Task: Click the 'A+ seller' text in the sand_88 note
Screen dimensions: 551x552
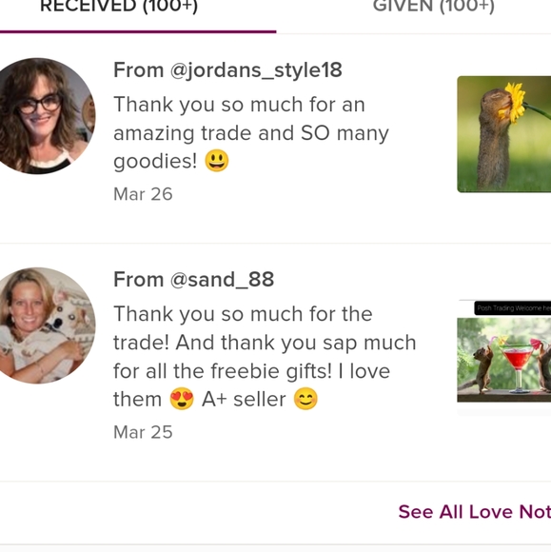Action: [x=244, y=400]
